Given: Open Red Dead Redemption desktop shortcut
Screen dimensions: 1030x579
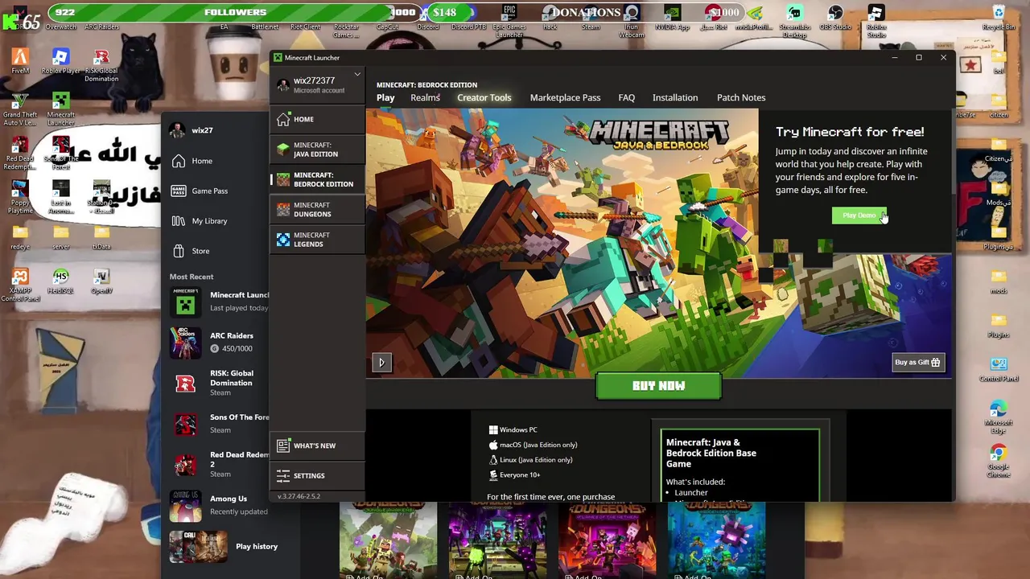Looking at the screenshot, I should (20, 154).
